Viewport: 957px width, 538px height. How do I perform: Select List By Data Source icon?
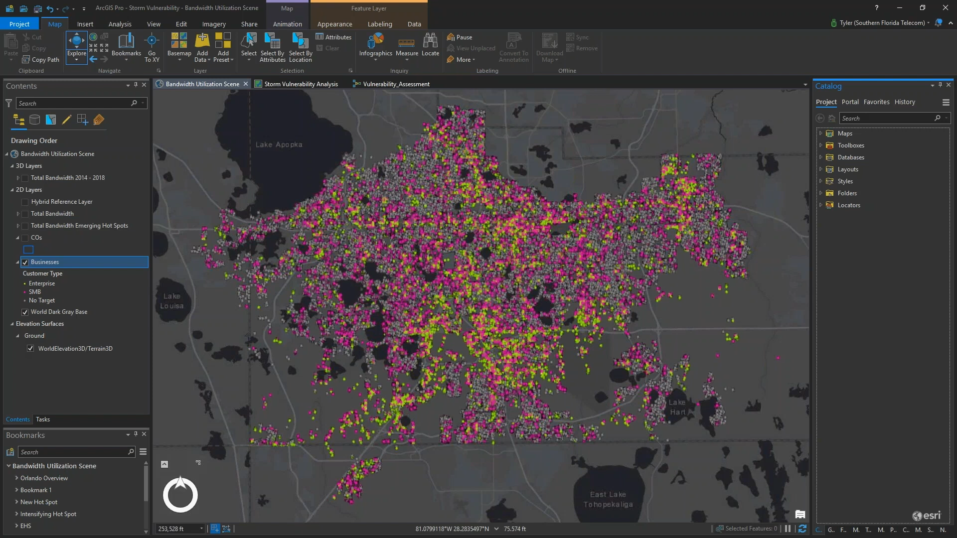click(x=34, y=120)
